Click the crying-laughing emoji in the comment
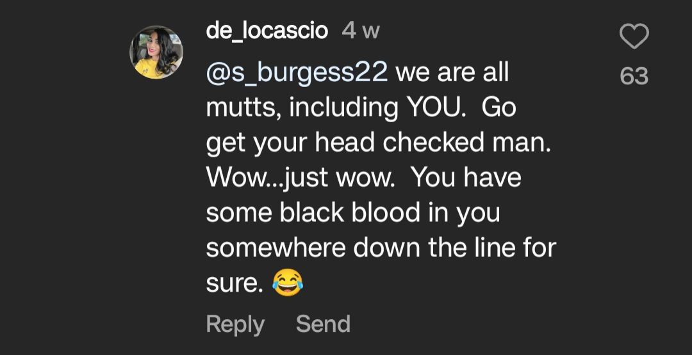Image resolution: width=692 pixels, height=355 pixels. pos(288,283)
